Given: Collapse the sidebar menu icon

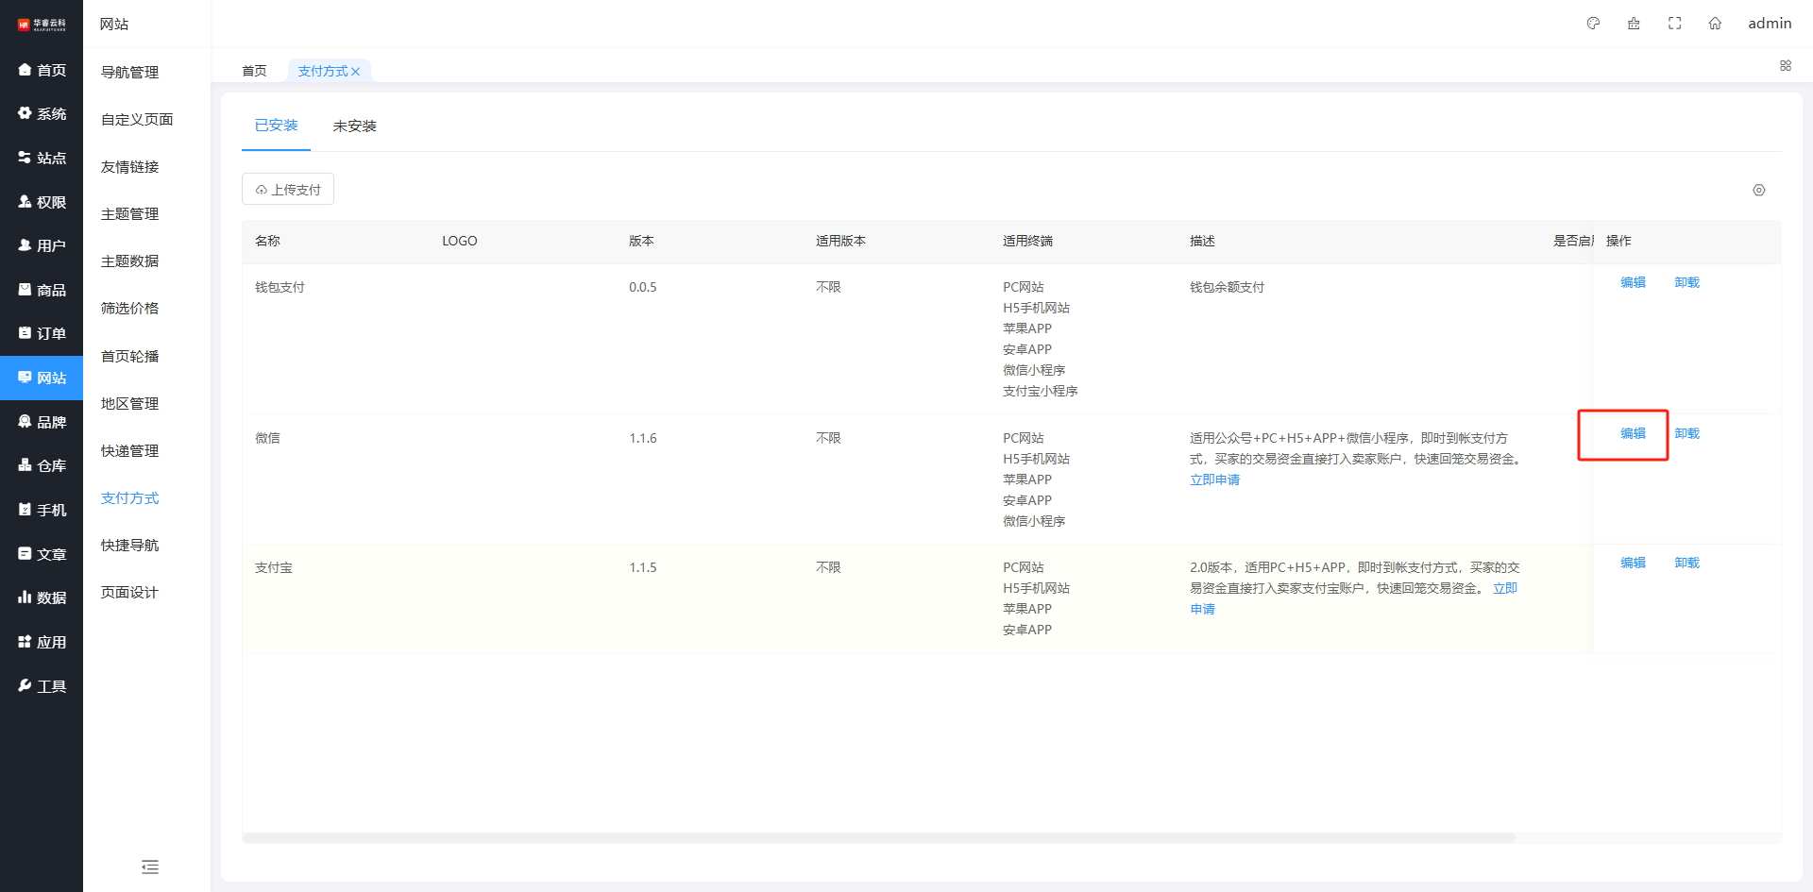Looking at the screenshot, I should pos(149,867).
